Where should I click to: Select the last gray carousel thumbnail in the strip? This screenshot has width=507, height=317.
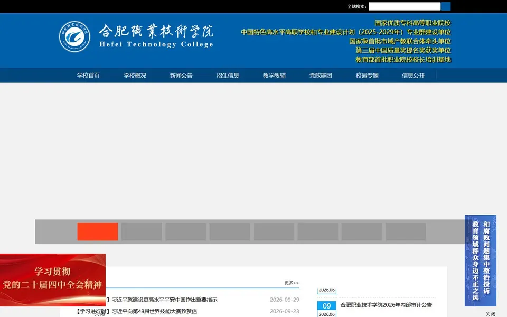coord(406,231)
